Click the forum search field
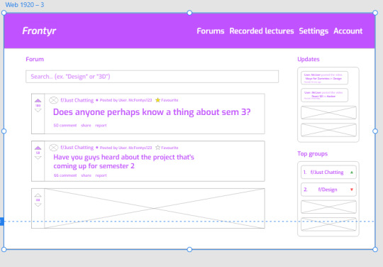383x267 pixels. [152, 77]
